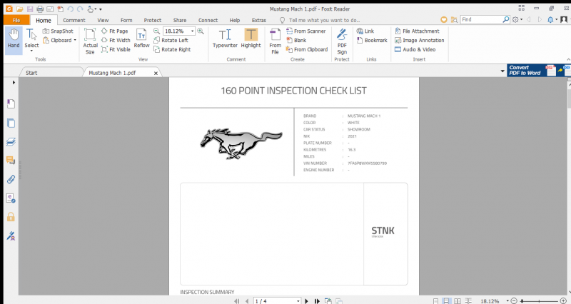Click the orange heart icon

pos(443,20)
